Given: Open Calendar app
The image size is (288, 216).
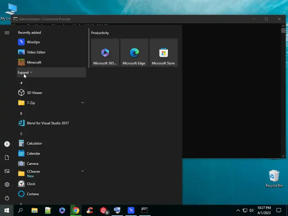Looking at the screenshot, I should tap(51, 153).
